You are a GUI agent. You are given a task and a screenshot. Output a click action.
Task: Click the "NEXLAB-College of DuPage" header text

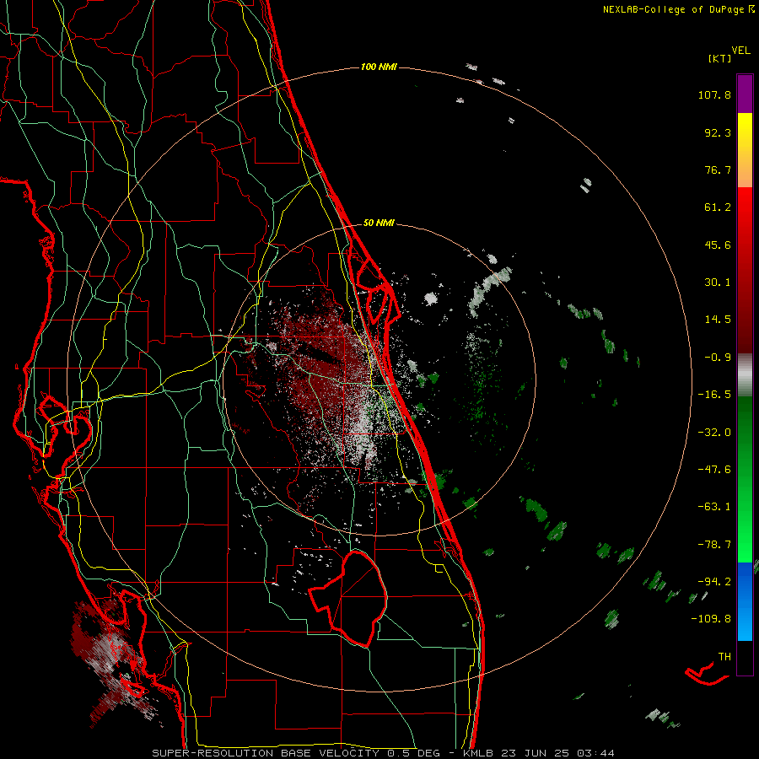click(x=674, y=9)
